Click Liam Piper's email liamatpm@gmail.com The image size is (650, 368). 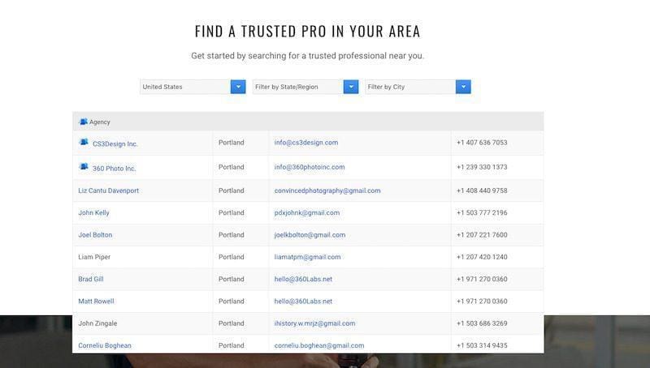[308, 257]
